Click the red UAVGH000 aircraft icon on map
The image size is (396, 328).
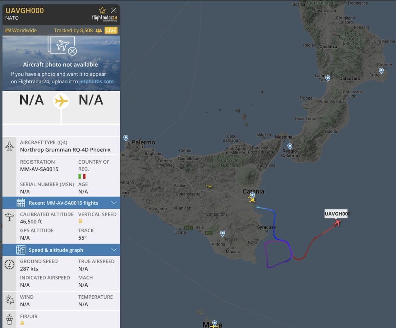[x=337, y=223]
